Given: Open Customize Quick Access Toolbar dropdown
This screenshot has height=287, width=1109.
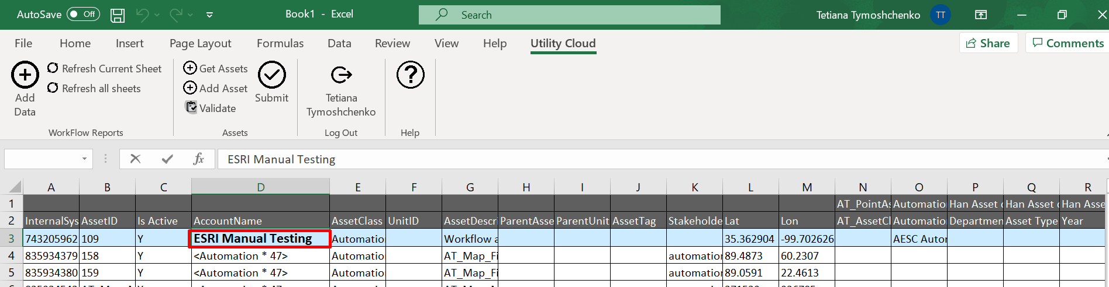Looking at the screenshot, I should 209,15.
